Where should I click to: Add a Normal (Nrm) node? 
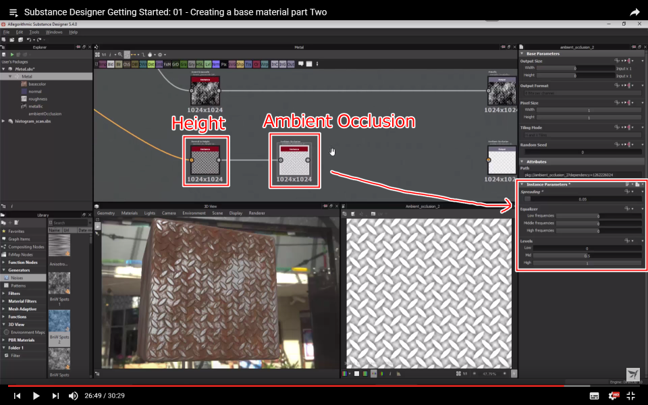pos(216,64)
